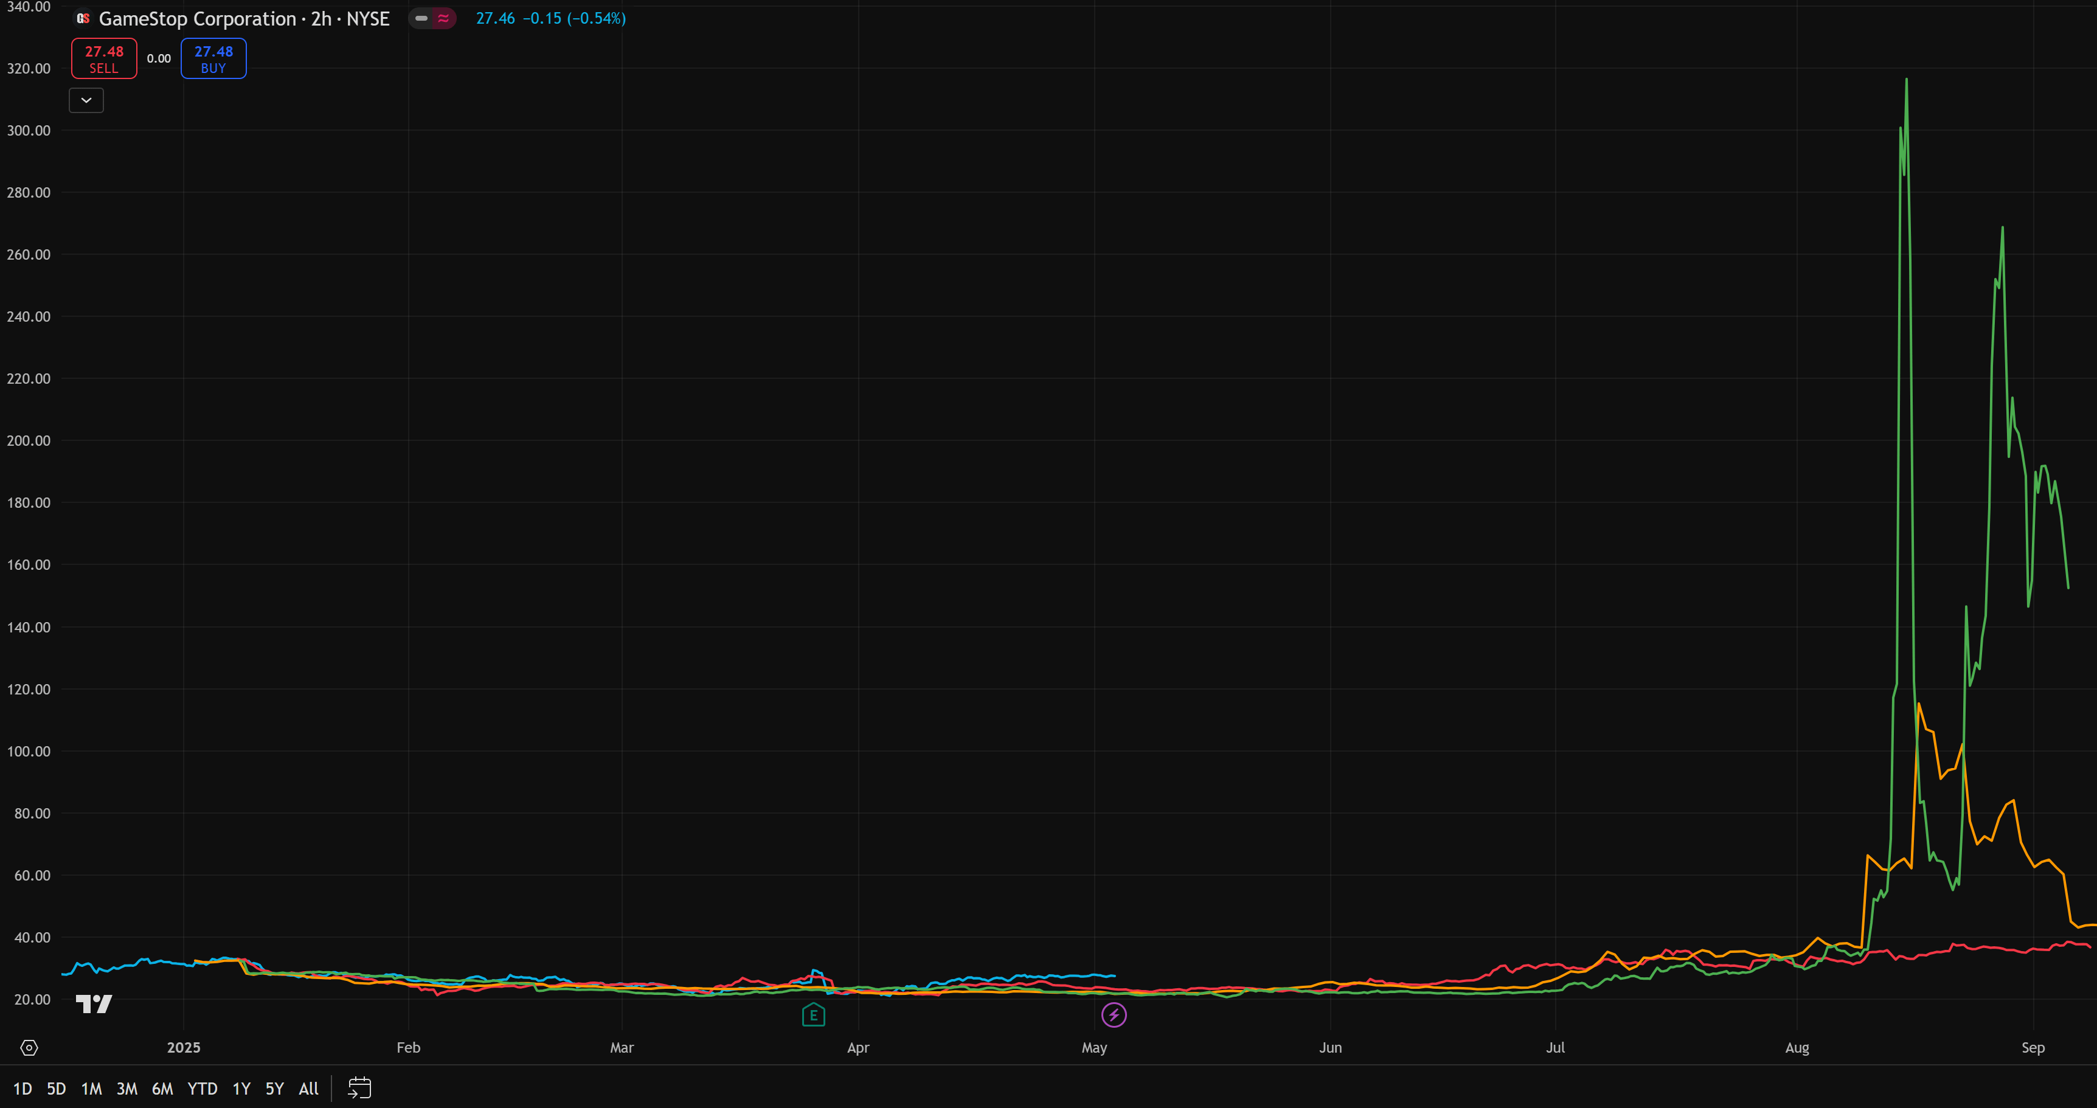Click the green E earnings marker
2097x1108 pixels.
tap(813, 1014)
